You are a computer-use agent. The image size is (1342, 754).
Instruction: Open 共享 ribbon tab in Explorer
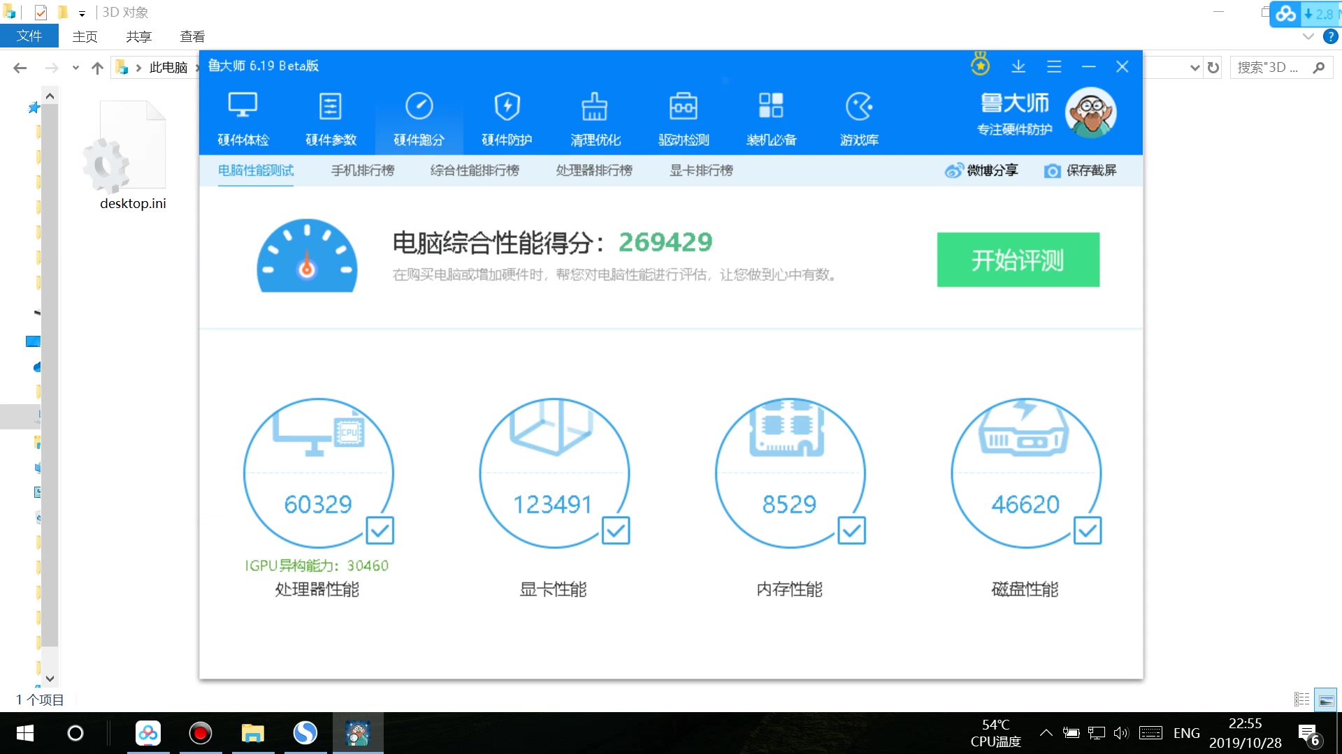click(138, 36)
